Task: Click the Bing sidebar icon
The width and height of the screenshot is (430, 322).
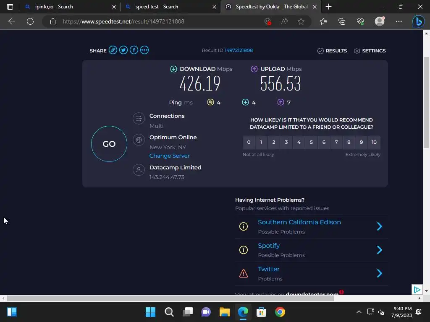Action: click(x=419, y=21)
